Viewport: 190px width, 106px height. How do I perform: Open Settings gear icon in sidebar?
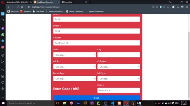click(3, 89)
